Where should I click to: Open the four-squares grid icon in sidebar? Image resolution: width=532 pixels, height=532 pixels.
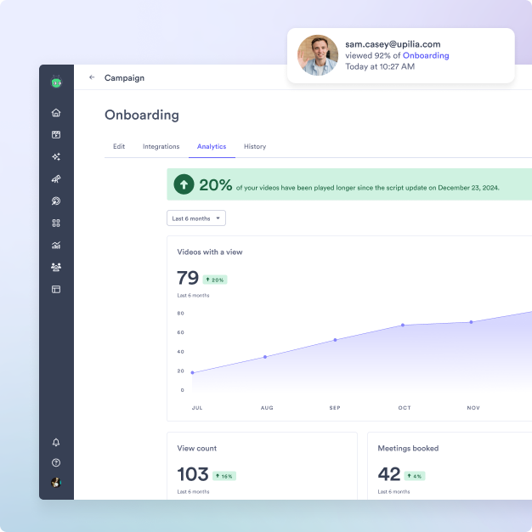pyautogui.click(x=56, y=224)
